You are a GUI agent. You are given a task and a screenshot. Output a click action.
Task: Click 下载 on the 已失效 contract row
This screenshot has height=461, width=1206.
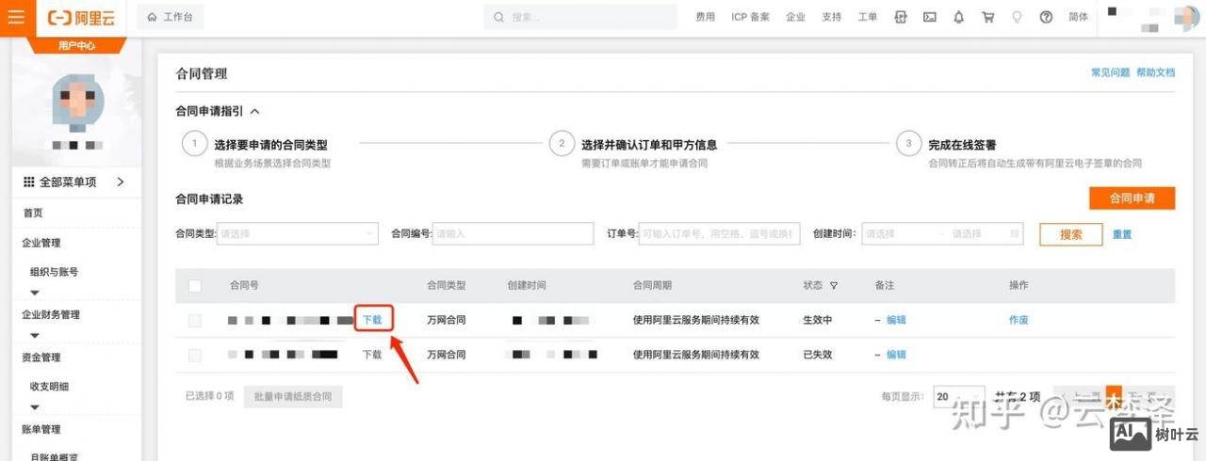pyautogui.click(x=372, y=355)
